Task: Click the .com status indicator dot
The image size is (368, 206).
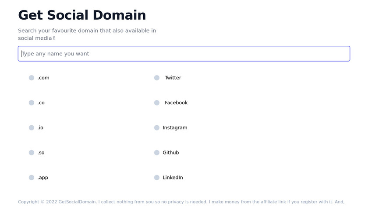Action: (32, 78)
